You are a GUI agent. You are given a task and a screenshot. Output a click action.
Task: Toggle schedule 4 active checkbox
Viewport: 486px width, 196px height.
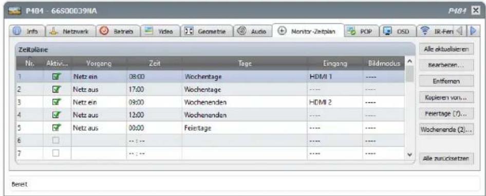(x=57, y=115)
